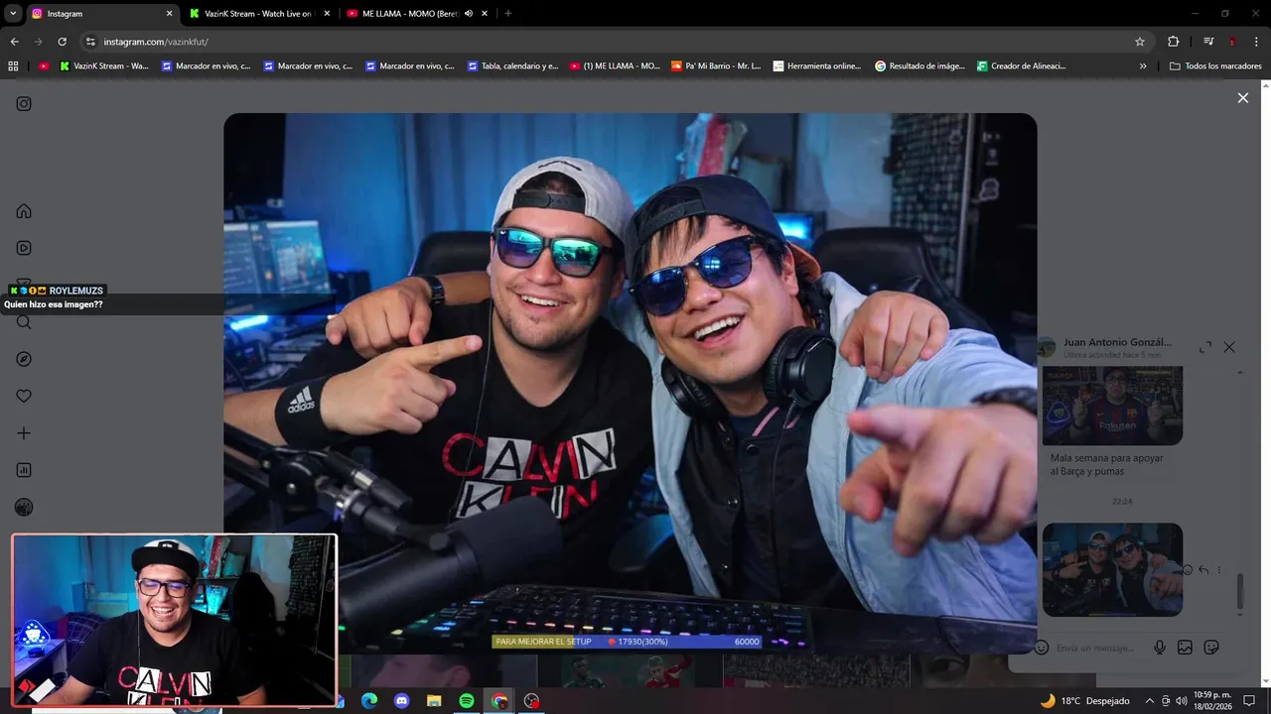Open media controls in browser toolbar
This screenshot has height=714, width=1271.
(x=1208, y=42)
